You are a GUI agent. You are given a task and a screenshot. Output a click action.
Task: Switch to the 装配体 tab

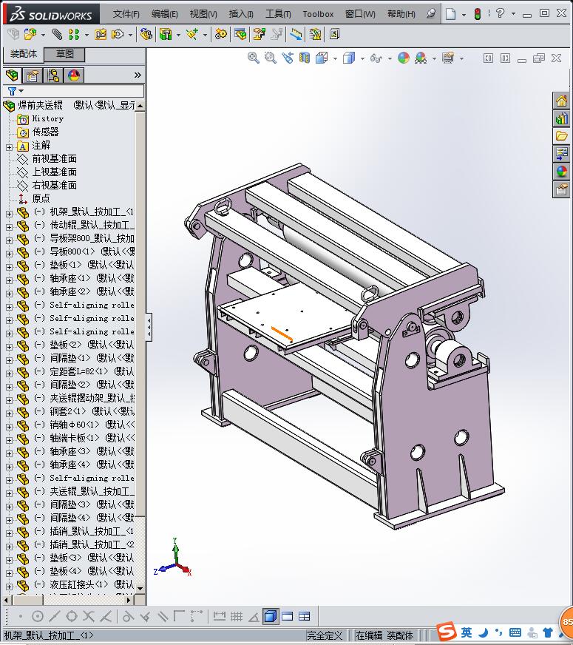[x=24, y=54]
